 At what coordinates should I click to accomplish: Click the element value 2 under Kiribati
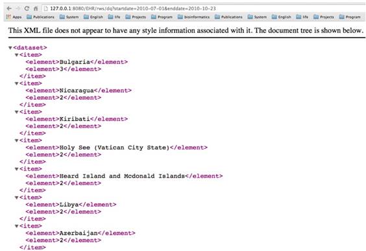[x=62, y=126]
